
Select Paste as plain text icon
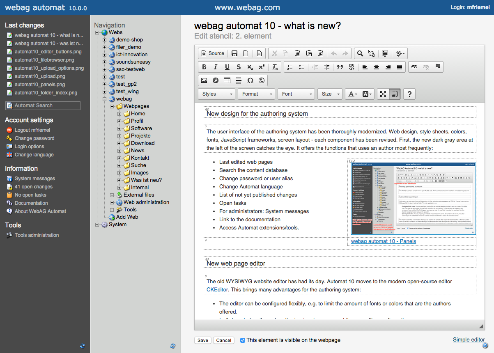tap(309, 53)
